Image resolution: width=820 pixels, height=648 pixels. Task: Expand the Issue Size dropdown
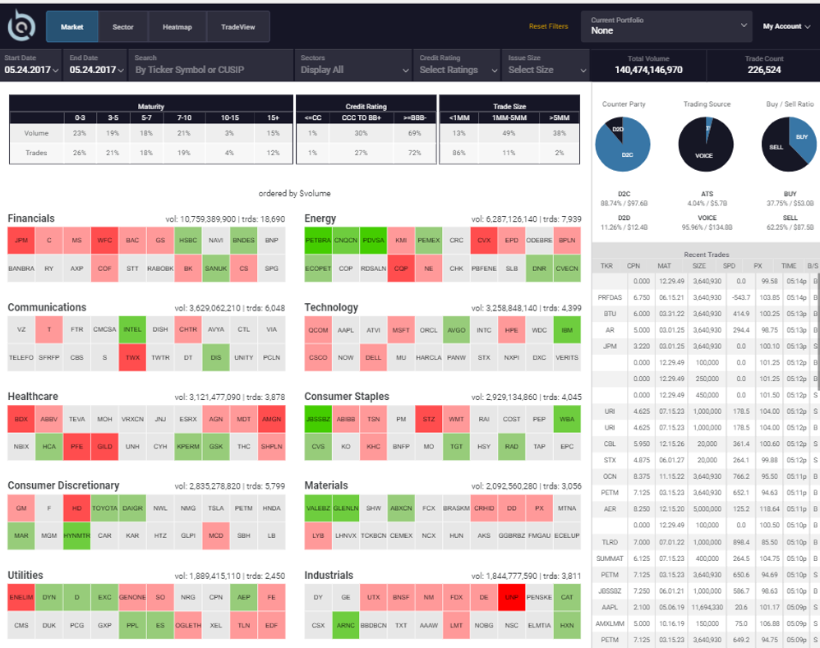click(x=546, y=65)
